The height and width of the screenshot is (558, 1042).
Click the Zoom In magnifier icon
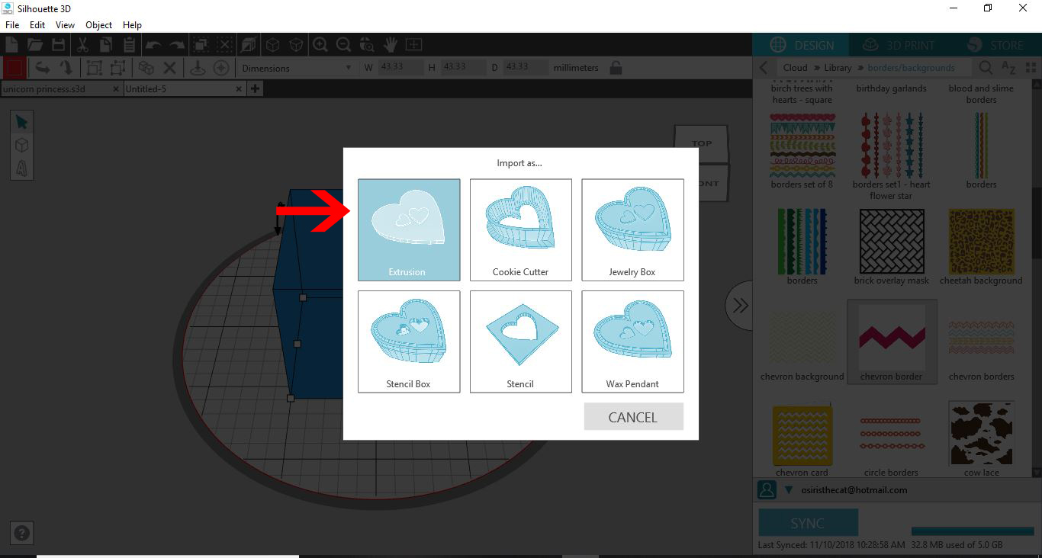pyautogui.click(x=320, y=45)
